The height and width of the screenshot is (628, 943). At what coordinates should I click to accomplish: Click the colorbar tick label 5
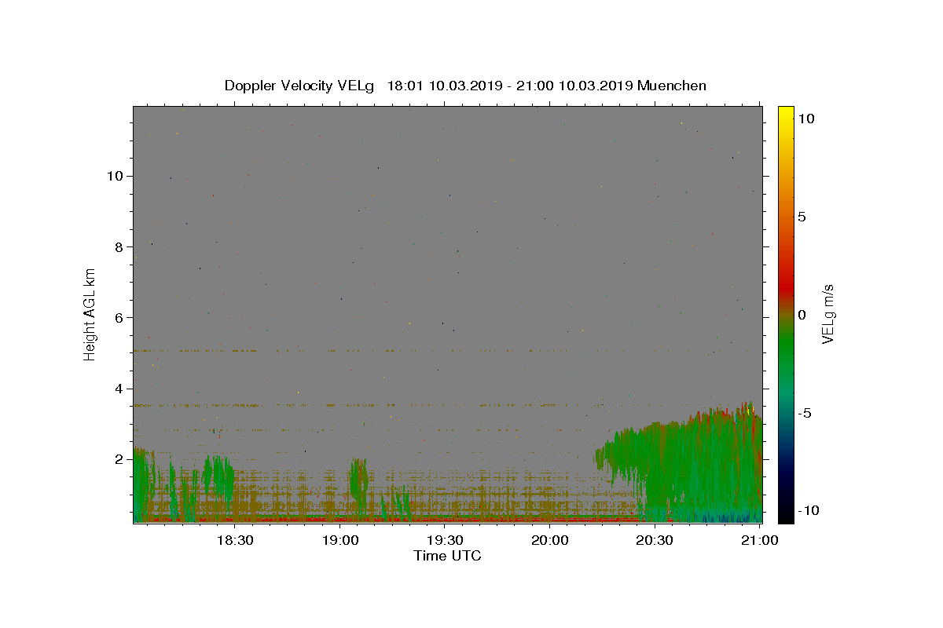(x=802, y=217)
